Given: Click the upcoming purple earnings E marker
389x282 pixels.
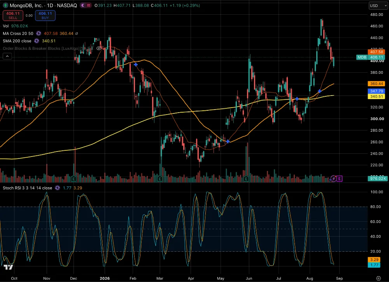Looking at the screenshot, I should 339,178.
